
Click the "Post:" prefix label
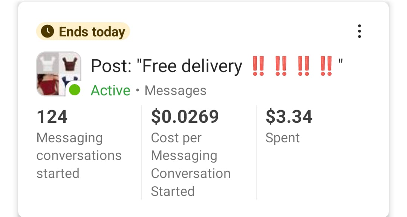pyautogui.click(x=111, y=66)
